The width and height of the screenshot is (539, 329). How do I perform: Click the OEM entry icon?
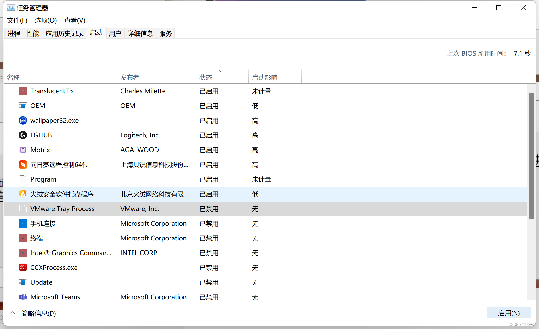[23, 106]
